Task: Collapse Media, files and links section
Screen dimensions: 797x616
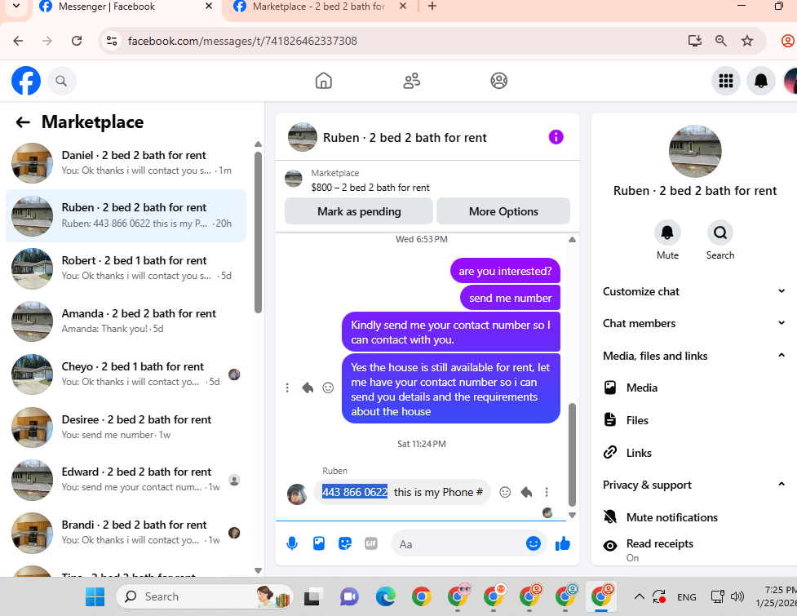Action: [x=694, y=356]
